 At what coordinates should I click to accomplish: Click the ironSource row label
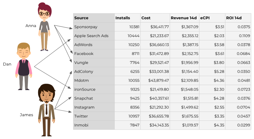click(84, 89)
